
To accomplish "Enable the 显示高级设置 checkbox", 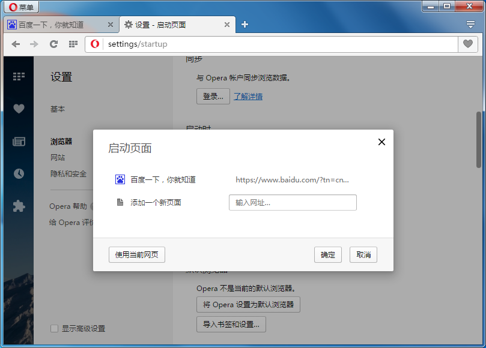I will point(53,328).
